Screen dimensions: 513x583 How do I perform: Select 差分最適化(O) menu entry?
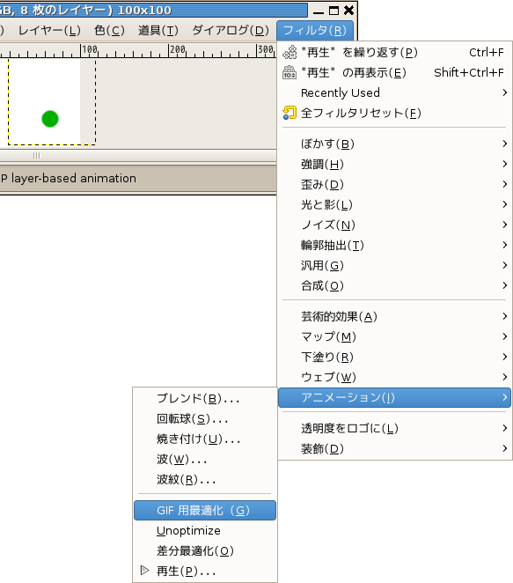pyautogui.click(x=205, y=550)
